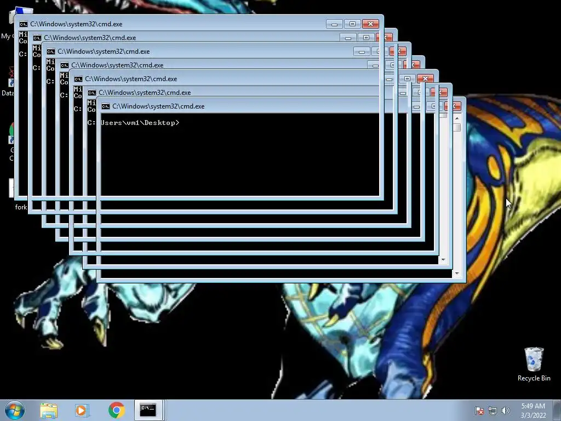Image resolution: width=561 pixels, height=421 pixels.
Task: Open the network status tray icon
Action: [493, 411]
